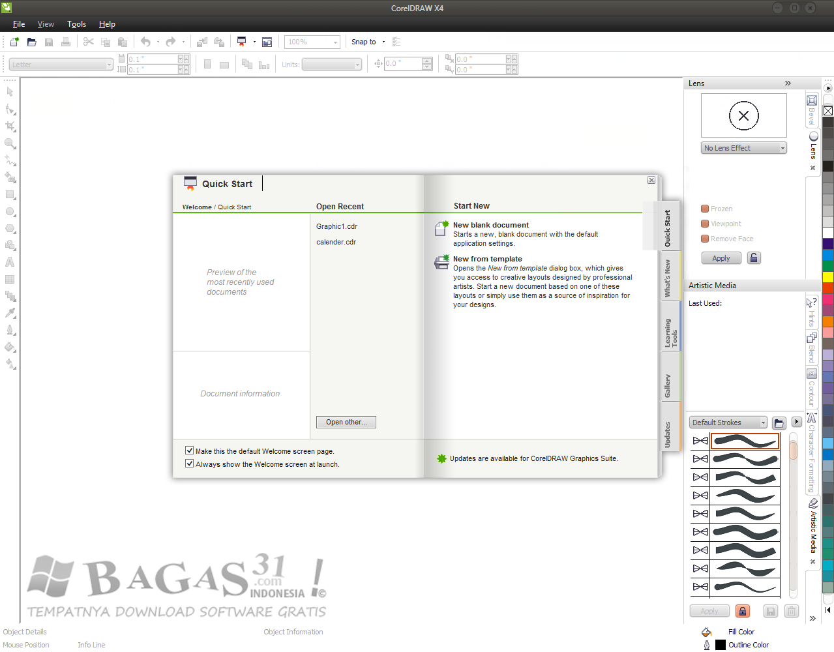834x652 pixels.
Task: Click the Print icon in toolbar
Action: (x=66, y=42)
